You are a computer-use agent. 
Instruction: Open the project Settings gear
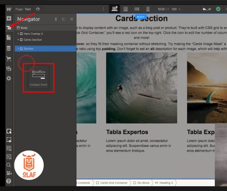(9, 78)
